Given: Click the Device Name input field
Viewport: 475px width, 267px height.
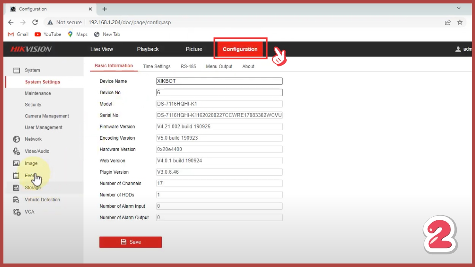Looking at the screenshot, I should click(x=219, y=81).
